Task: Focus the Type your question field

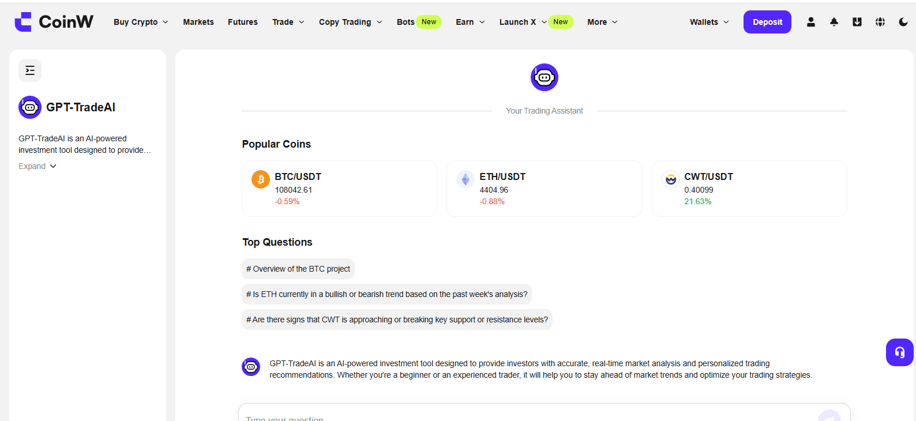Action: (519, 416)
